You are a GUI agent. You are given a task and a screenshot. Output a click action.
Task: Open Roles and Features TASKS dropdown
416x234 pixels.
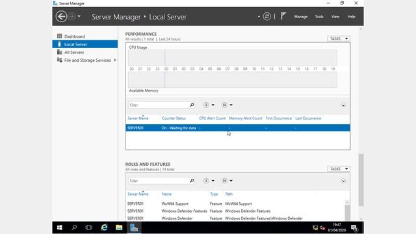click(x=339, y=169)
